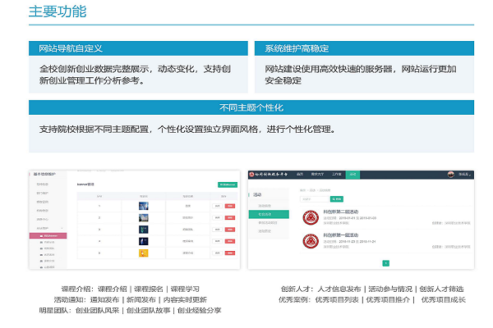The width and height of the screenshot is (493, 328).
Task: Open the yellow thumbnail in banner row 5
Action: [x=143, y=253]
